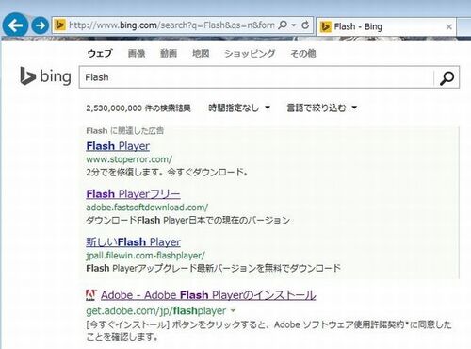Go forward using the browser forward arrow

tap(41, 25)
